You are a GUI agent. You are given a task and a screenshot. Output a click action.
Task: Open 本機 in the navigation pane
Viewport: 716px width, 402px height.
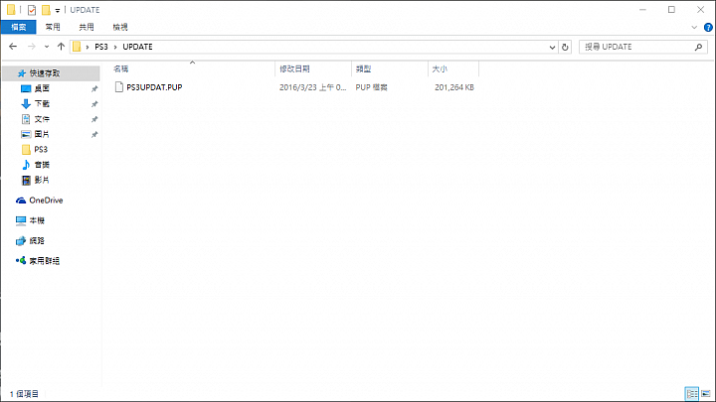point(37,220)
